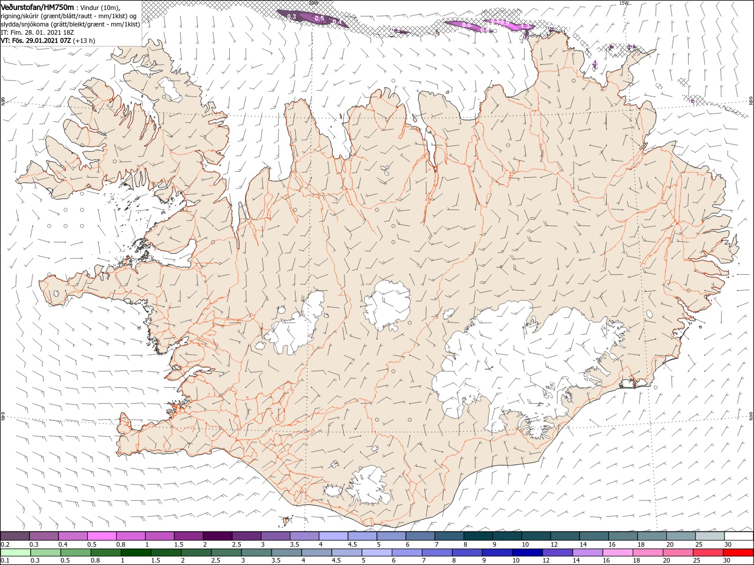Pick the bright red swatch labelled 30 in rain row
The image size is (754, 565).
(738, 553)
